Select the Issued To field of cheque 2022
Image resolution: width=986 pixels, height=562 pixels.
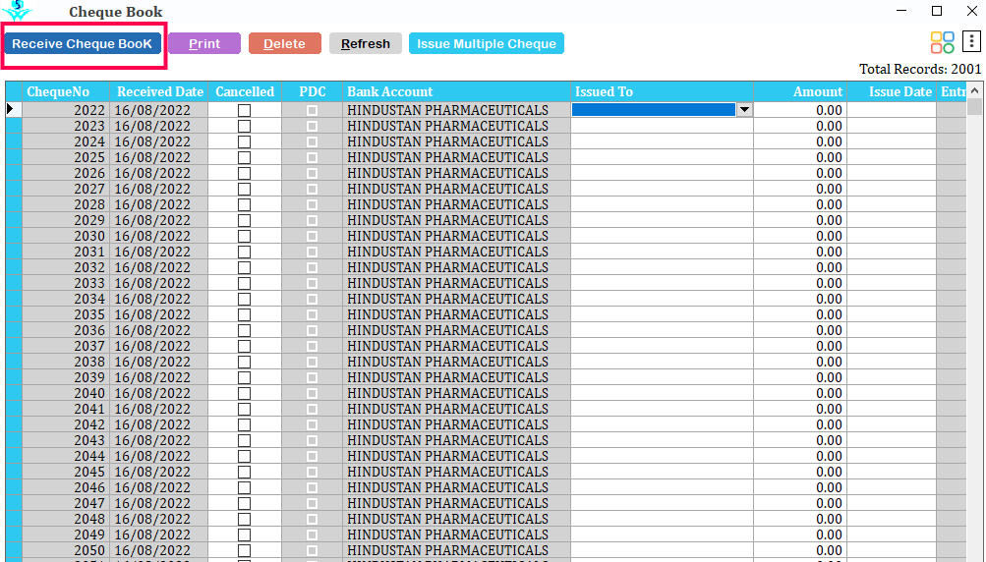coord(654,110)
